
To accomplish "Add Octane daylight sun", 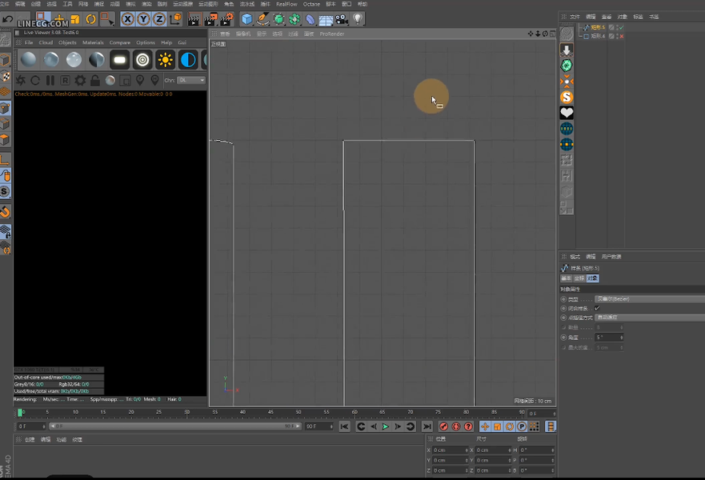I will (166, 59).
